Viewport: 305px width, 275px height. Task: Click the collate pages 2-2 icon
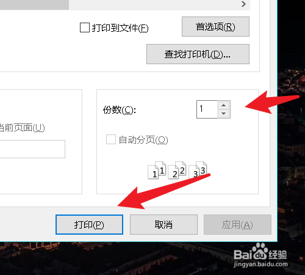pyautogui.click(x=177, y=170)
